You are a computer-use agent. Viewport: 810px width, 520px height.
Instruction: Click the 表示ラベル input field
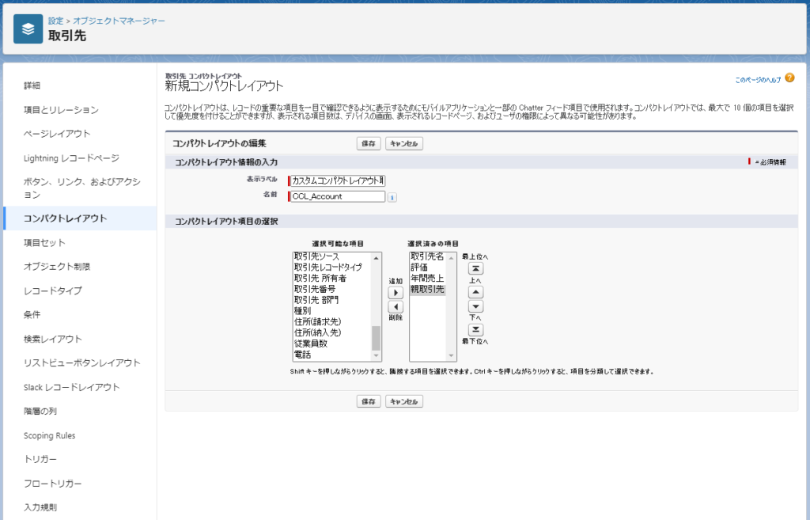(x=338, y=180)
